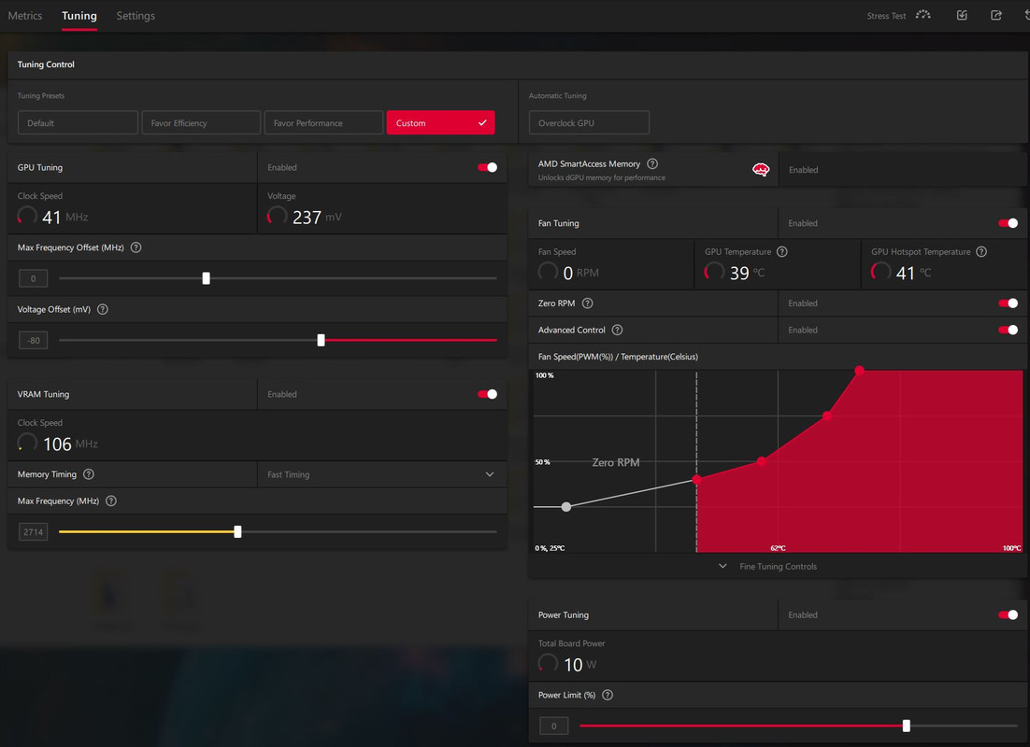
Task: Open help for Max Frequency Offset (MHz)
Action: 136,247
